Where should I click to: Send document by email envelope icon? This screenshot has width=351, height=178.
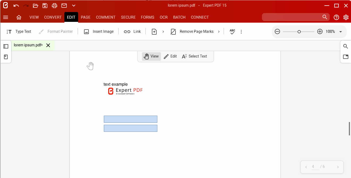64,6
